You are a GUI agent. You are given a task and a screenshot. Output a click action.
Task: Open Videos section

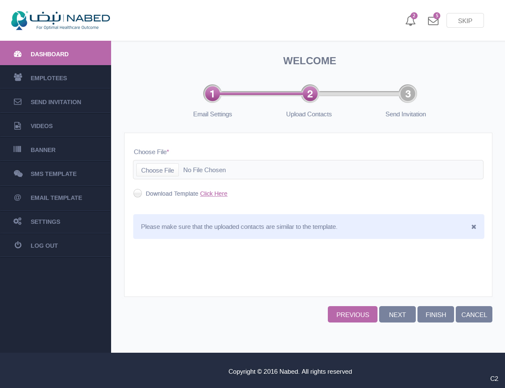[56, 126]
